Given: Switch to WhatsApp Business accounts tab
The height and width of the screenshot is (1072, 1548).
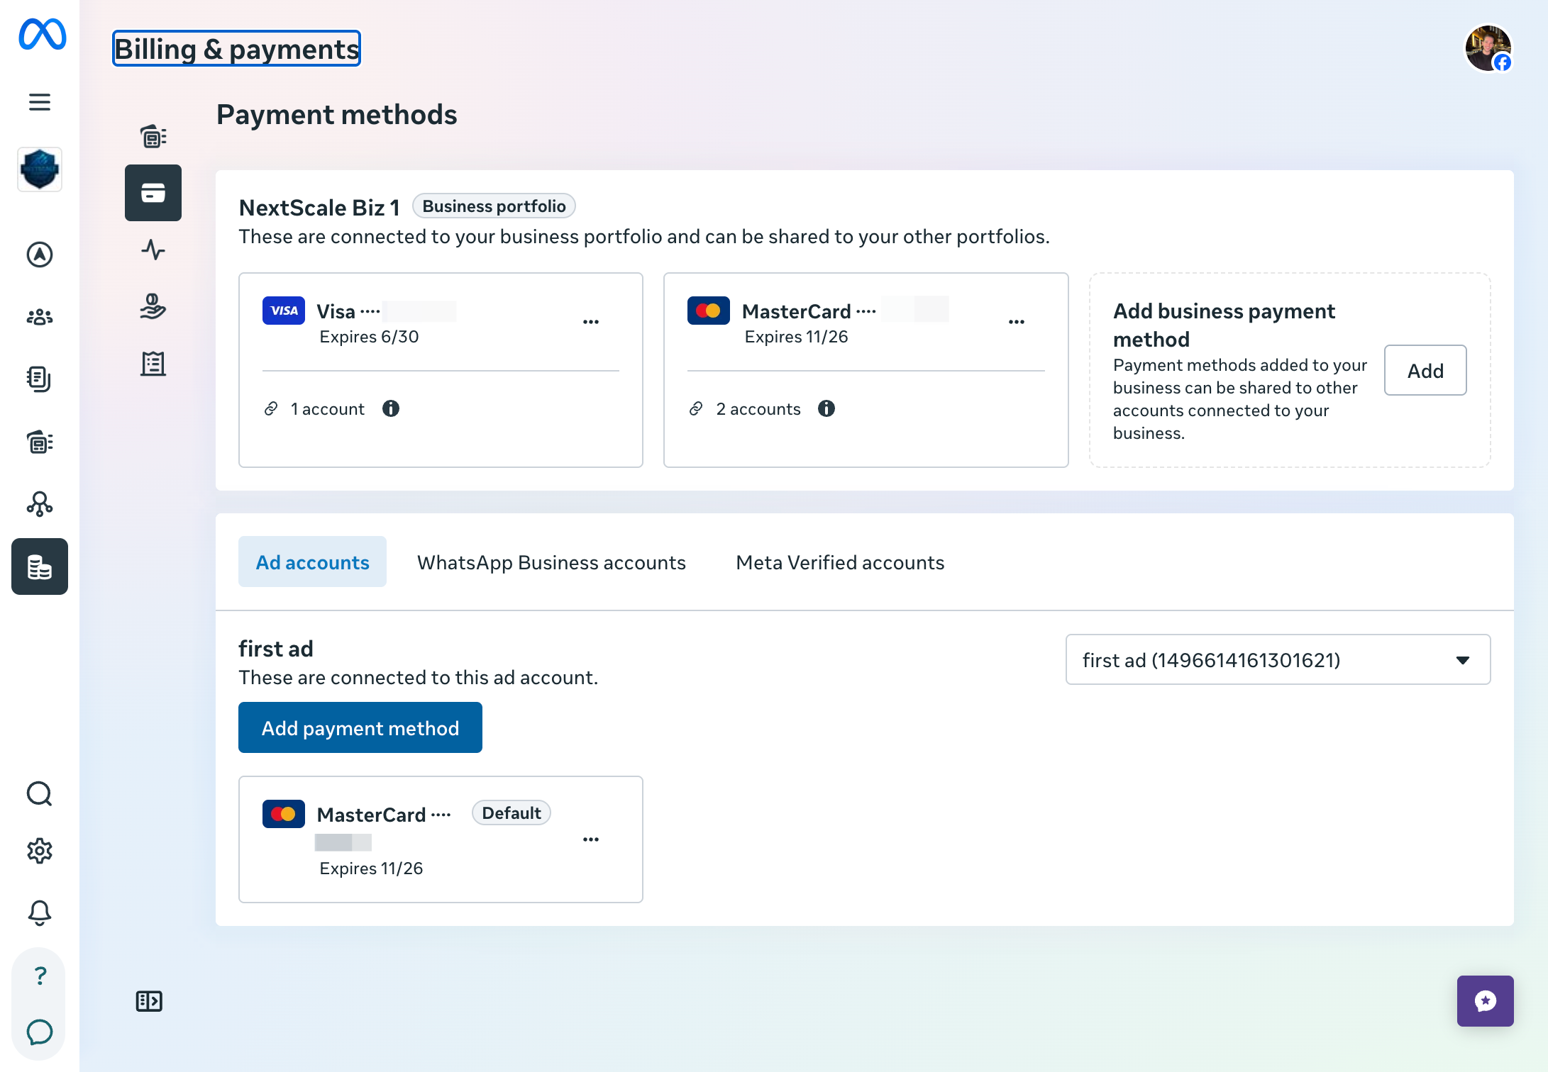Looking at the screenshot, I should click(551, 562).
